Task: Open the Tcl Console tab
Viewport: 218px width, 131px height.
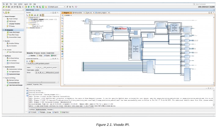Action: (x=33, y=112)
